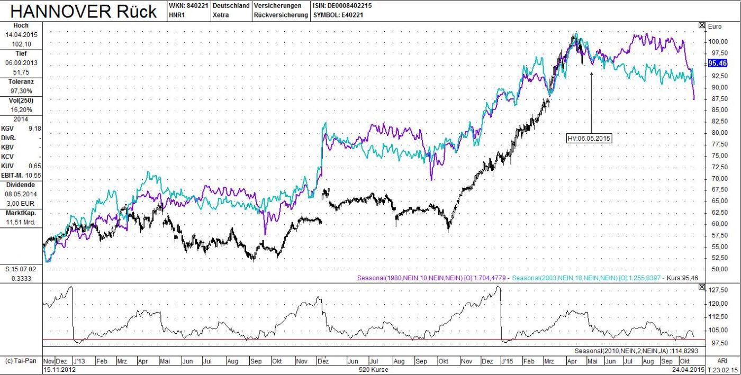
Task: Select the Vol(250) label
Action: click(21, 100)
